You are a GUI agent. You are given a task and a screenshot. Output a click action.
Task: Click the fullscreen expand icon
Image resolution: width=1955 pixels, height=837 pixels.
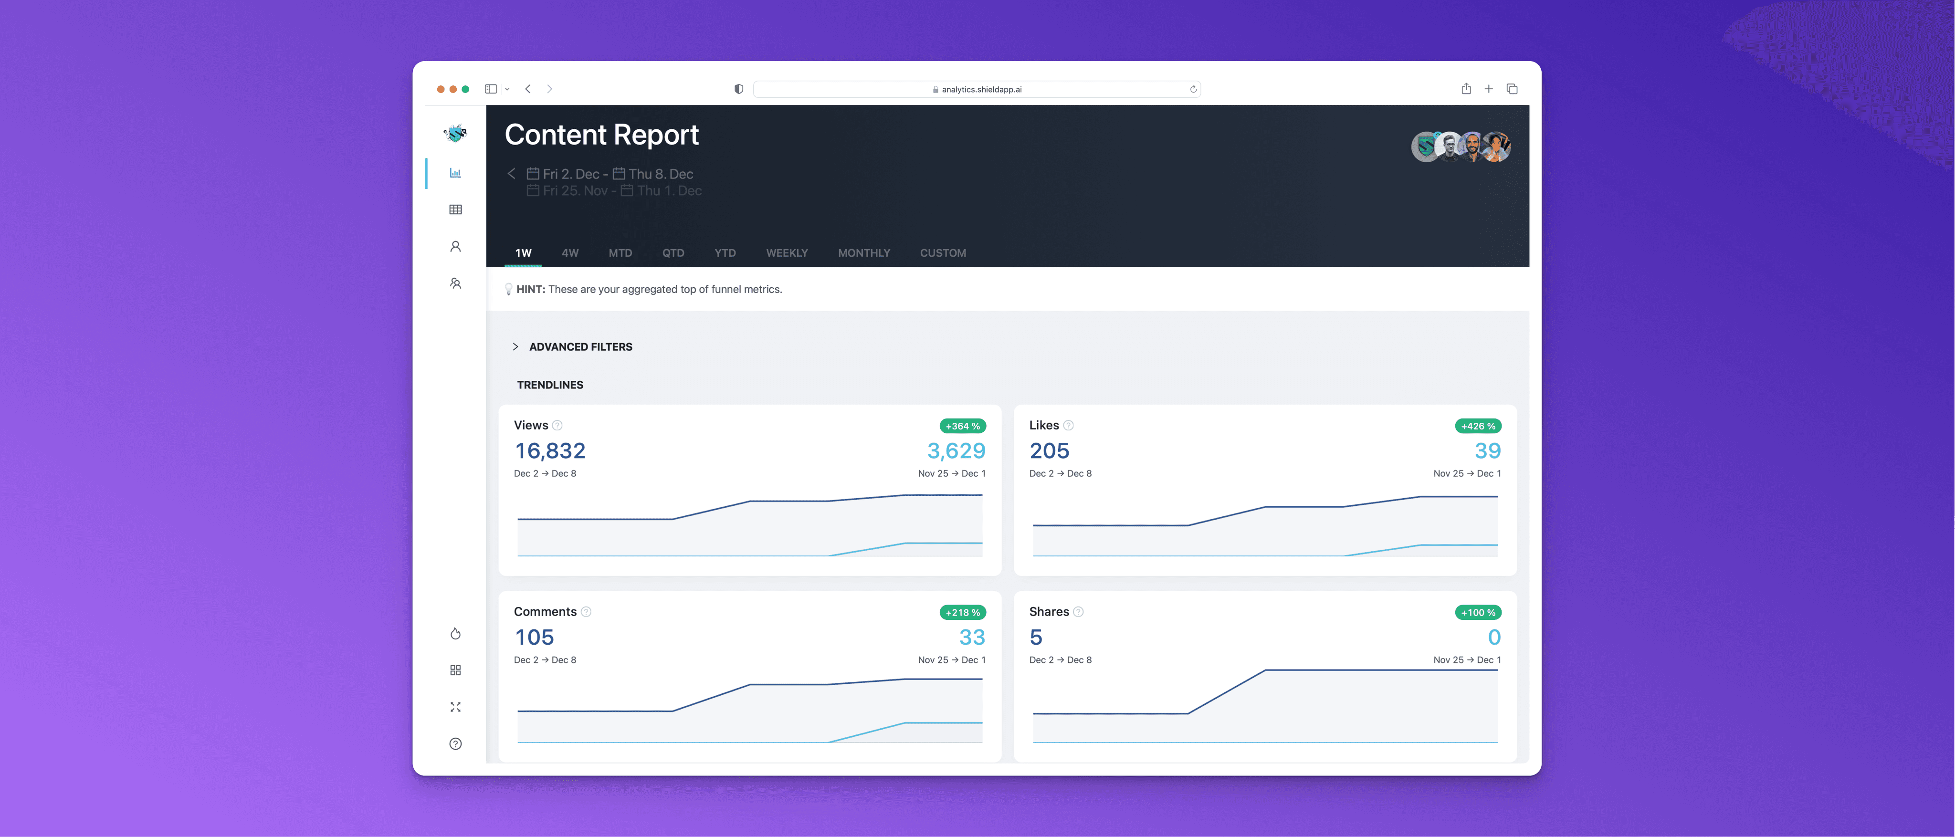click(455, 706)
